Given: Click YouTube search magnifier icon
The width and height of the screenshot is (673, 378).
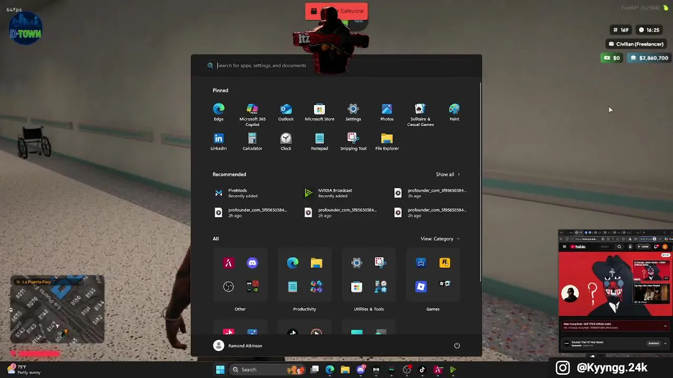Looking at the screenshot, I should (x=619, y=246).
